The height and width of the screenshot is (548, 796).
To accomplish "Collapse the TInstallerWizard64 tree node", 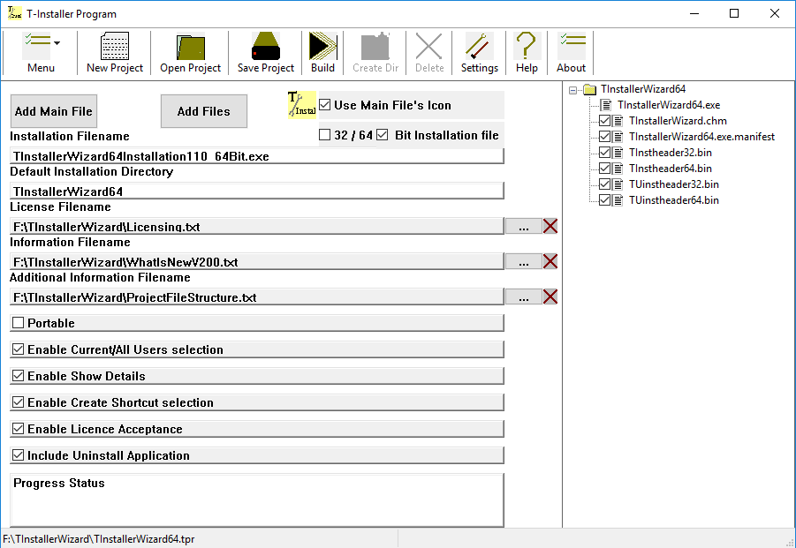I will 573,90.
